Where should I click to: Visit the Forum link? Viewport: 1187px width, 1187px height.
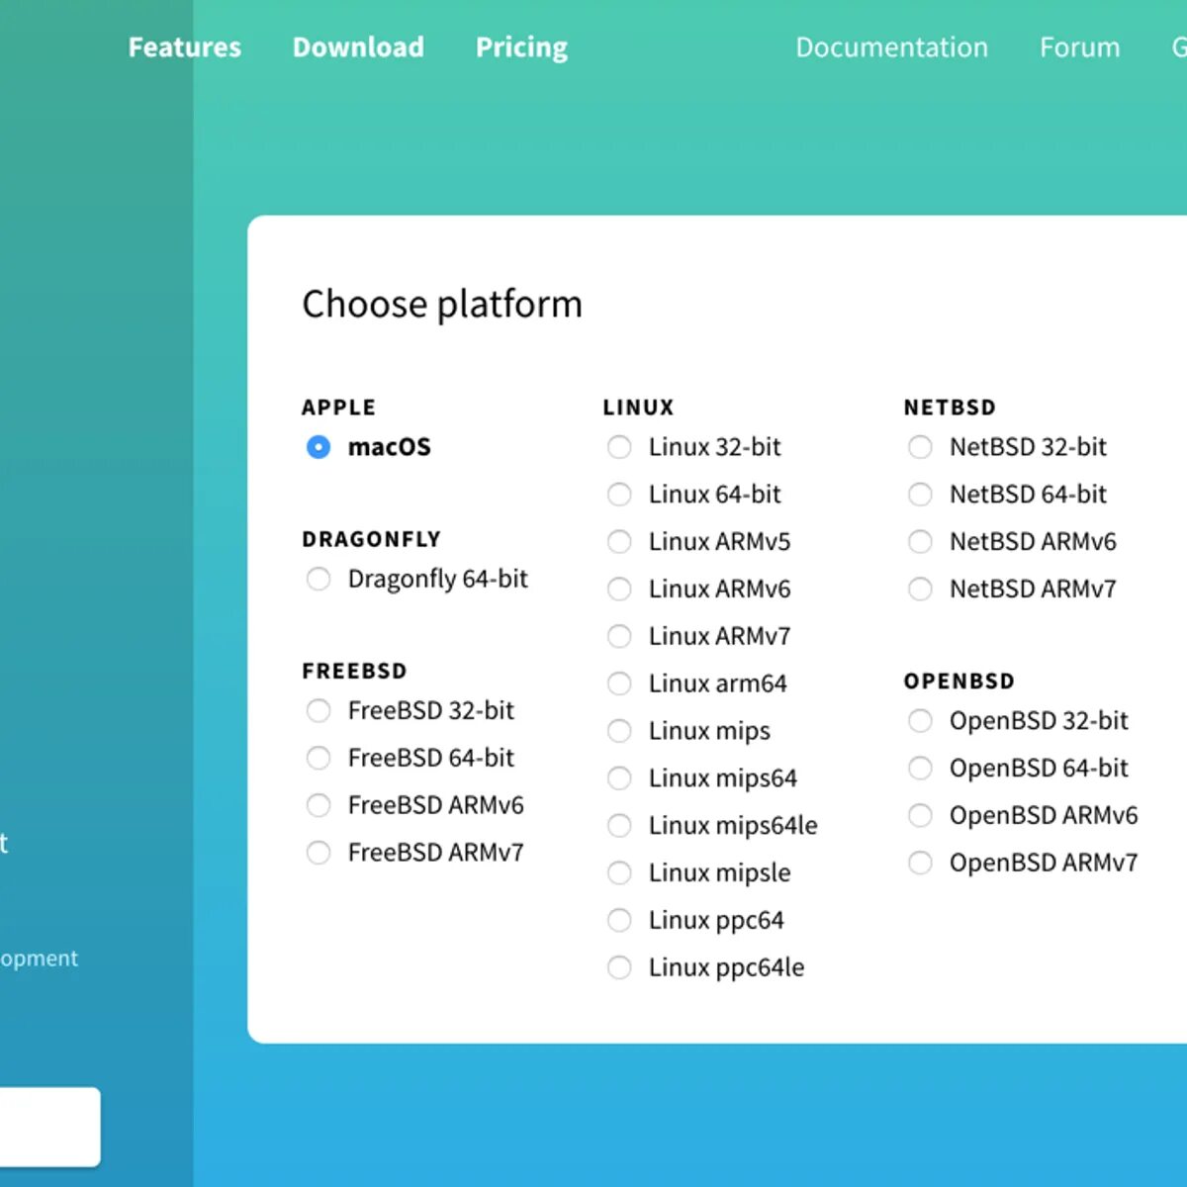tap(1079, 47)
